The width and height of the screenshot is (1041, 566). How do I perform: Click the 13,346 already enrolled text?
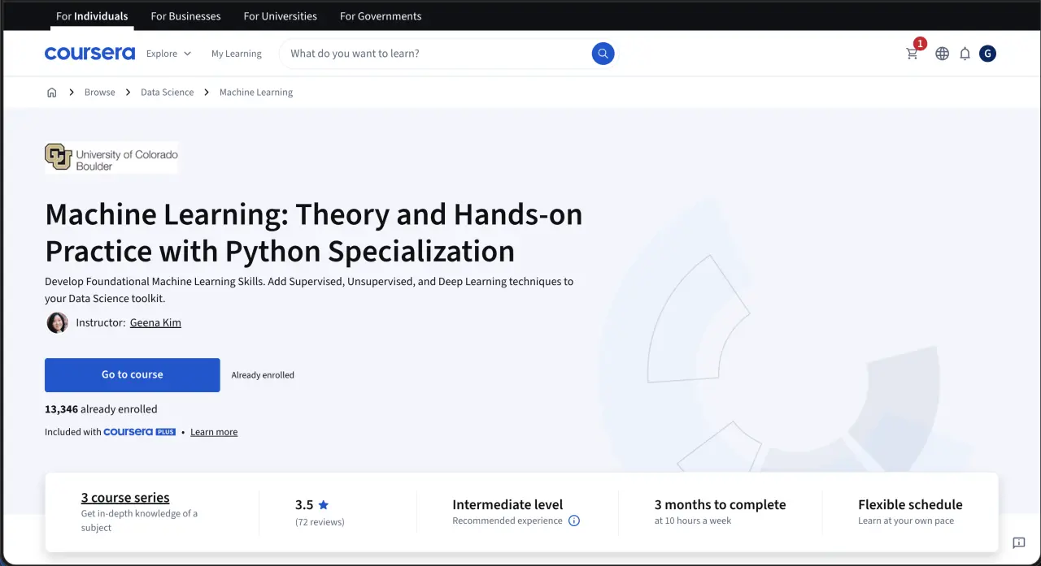[x=101, y=409]
